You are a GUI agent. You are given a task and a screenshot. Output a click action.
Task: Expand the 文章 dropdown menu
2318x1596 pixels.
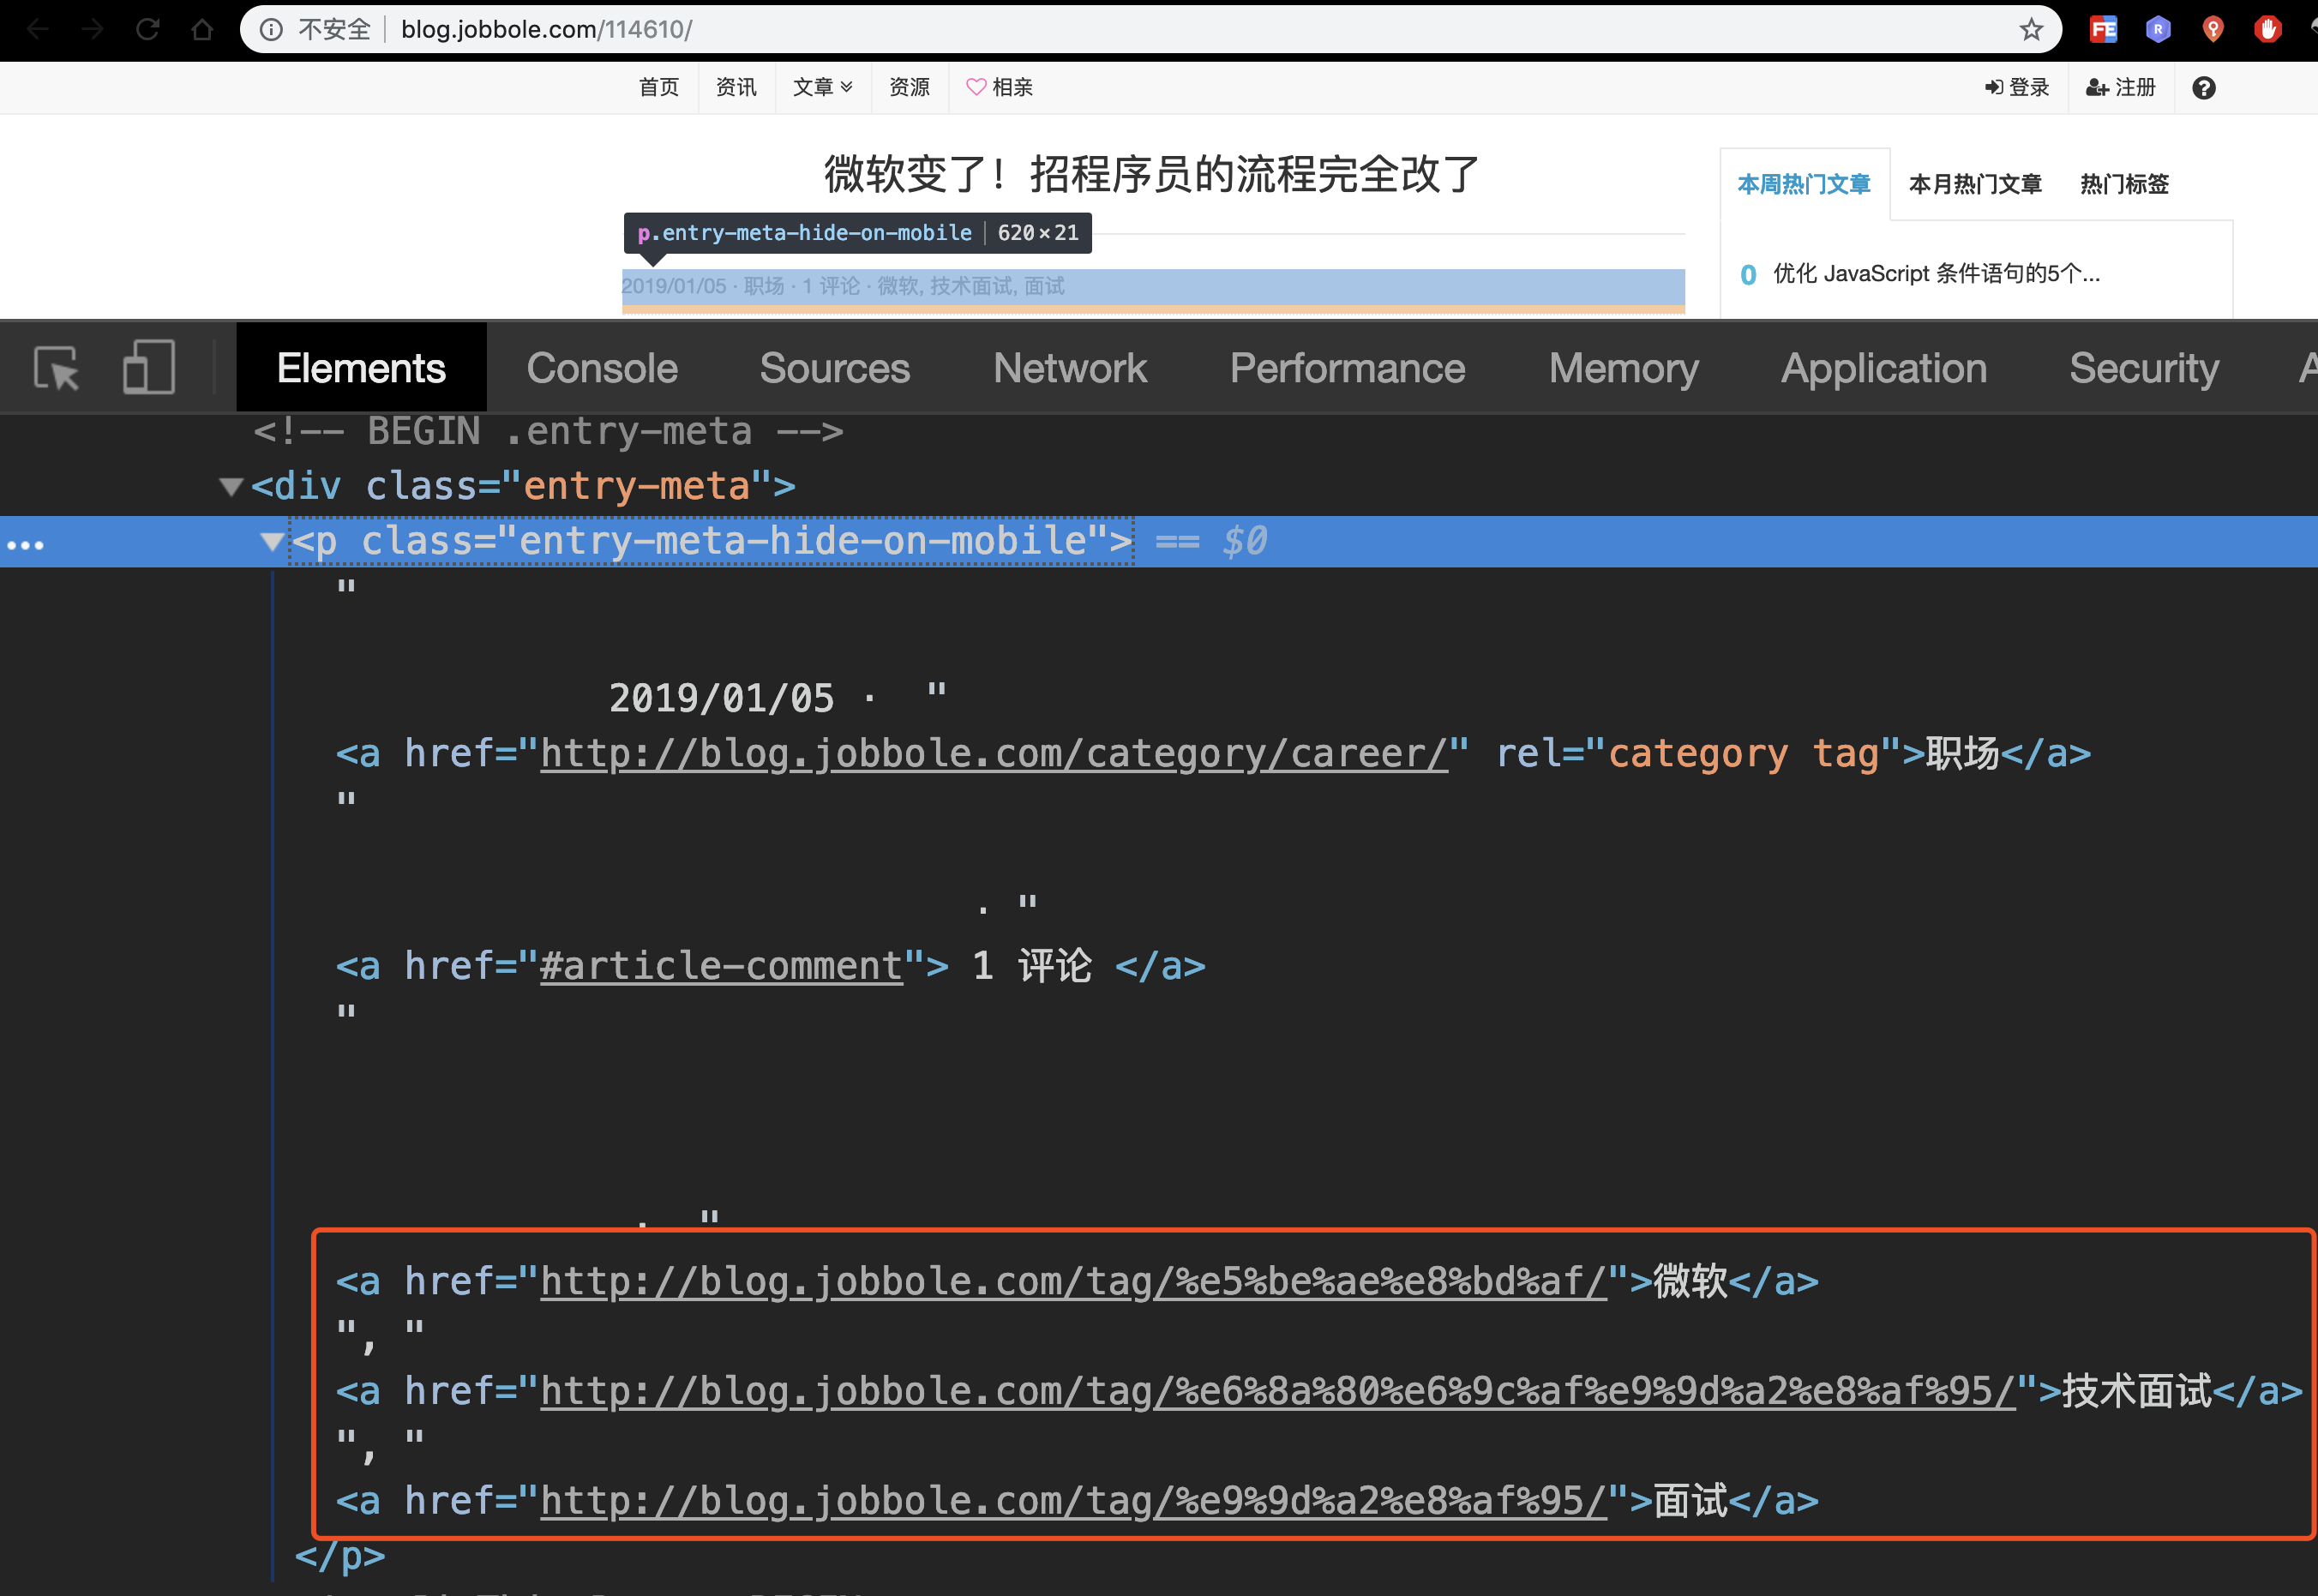point(822,88)
